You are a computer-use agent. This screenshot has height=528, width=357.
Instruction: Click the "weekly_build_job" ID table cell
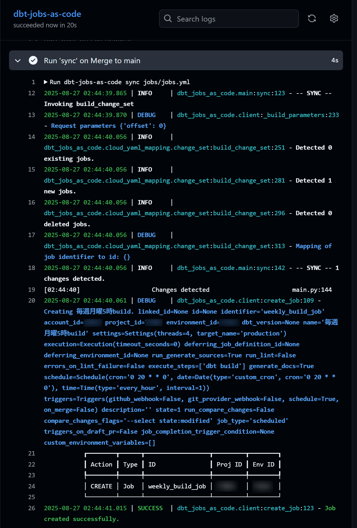click(177, 486)
